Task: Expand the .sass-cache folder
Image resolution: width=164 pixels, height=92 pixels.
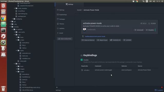Action: pyautogui.click(x=14, y=32)
